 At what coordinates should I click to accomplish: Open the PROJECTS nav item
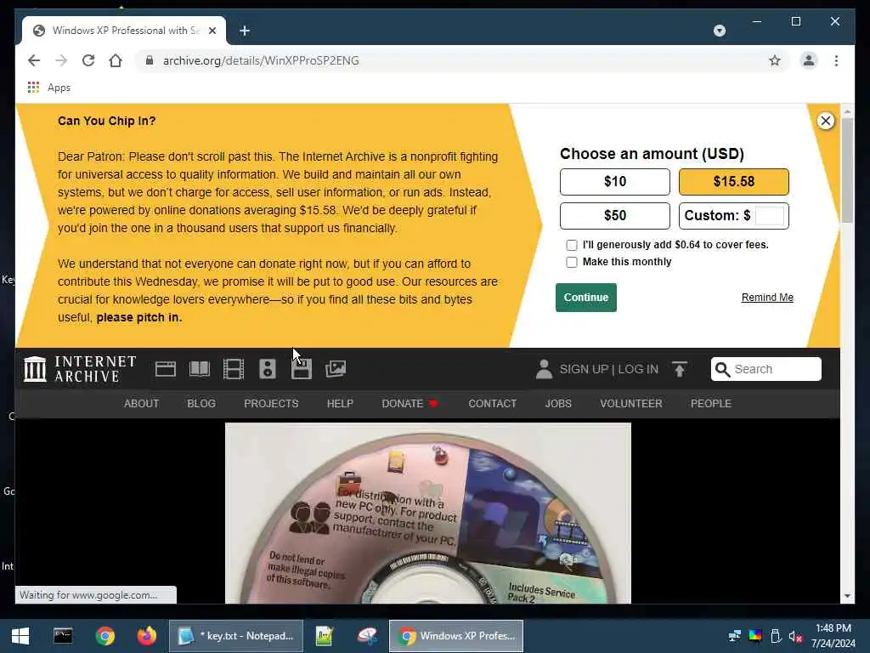pos(271,404)
